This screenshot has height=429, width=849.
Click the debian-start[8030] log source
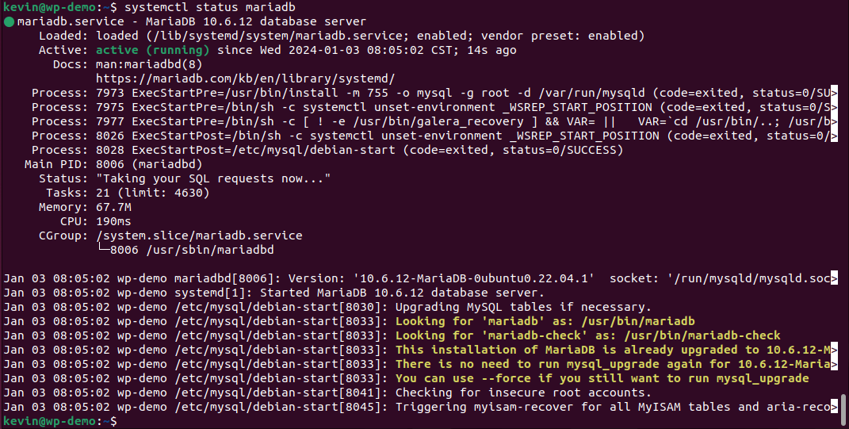pyautogui.click(x=281, y=307)
